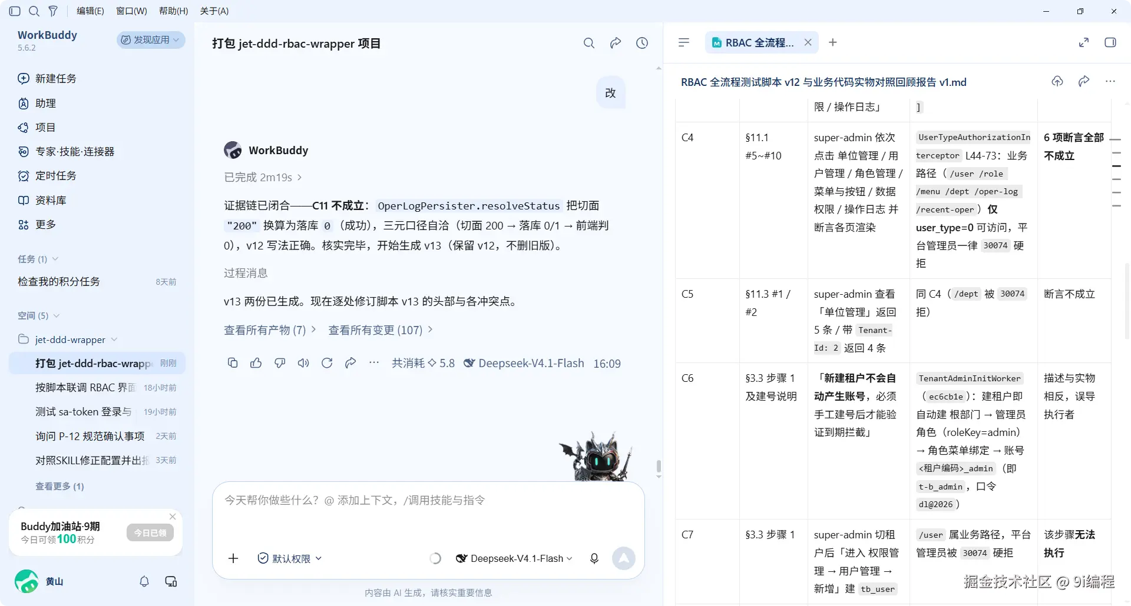This screenshot has width=1131, height=606.
Task: Expand the preview panel to fullscreen
Action: [1084, 42]
